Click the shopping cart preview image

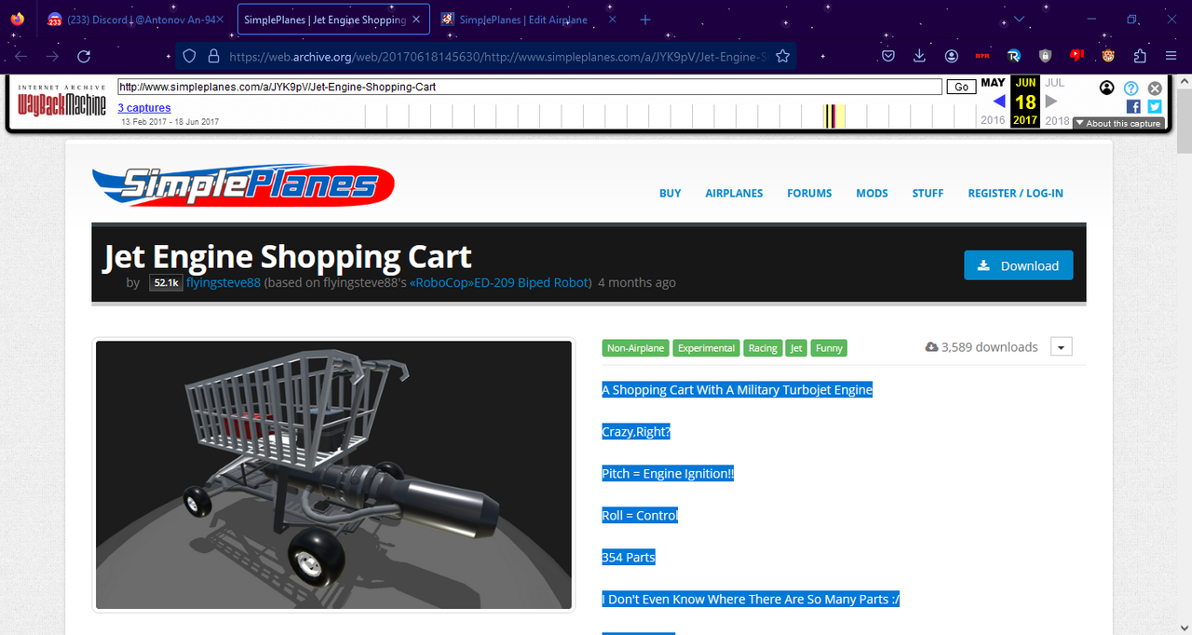[333, 475]
